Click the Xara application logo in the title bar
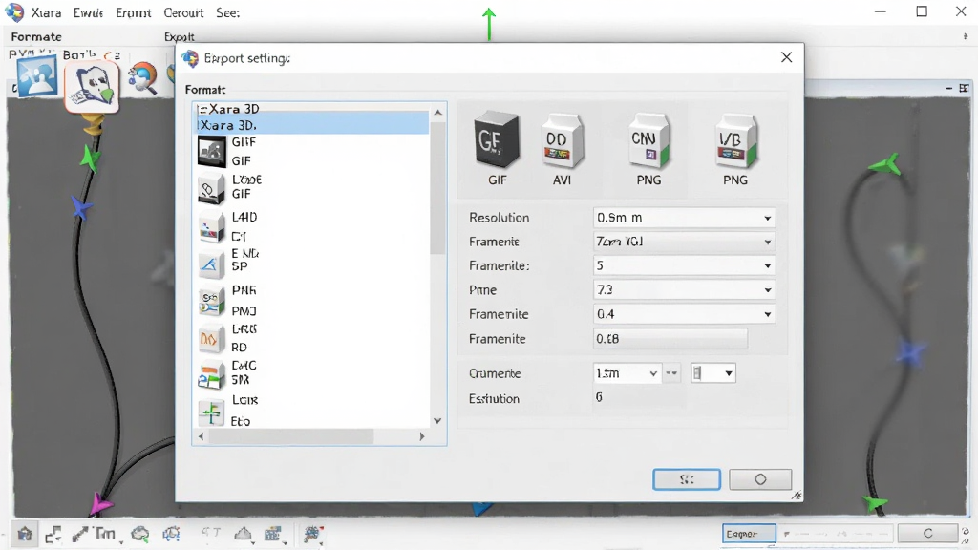 13,12
